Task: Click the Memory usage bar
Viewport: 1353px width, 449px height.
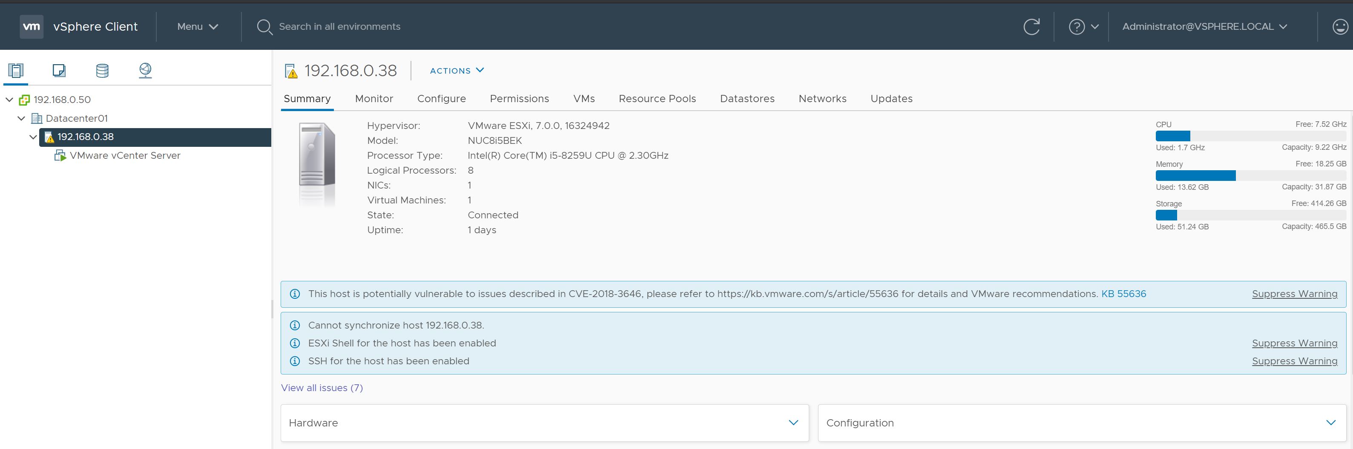Action: point(1251,175)
